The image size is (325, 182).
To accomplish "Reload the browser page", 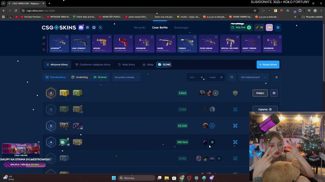I will (16, 11).
